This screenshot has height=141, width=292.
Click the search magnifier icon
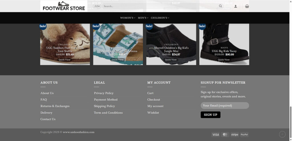(x=220, y=6)
